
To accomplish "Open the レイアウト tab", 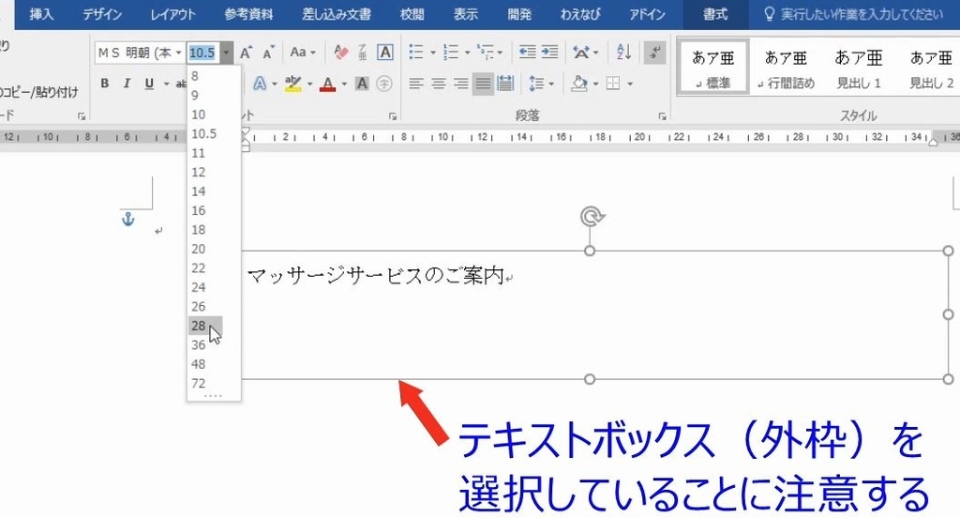I will 173,14.
